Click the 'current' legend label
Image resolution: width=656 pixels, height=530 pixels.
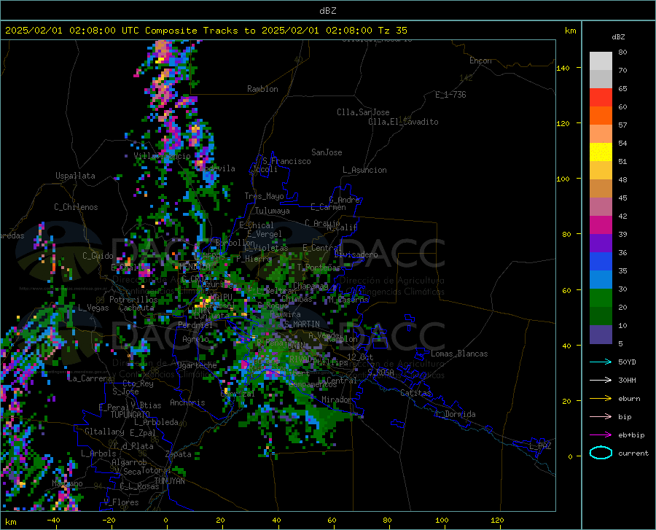pos(633,453)
